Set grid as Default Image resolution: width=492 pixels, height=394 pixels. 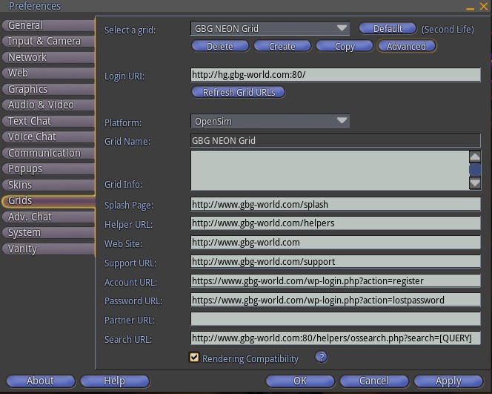[388, 29]
